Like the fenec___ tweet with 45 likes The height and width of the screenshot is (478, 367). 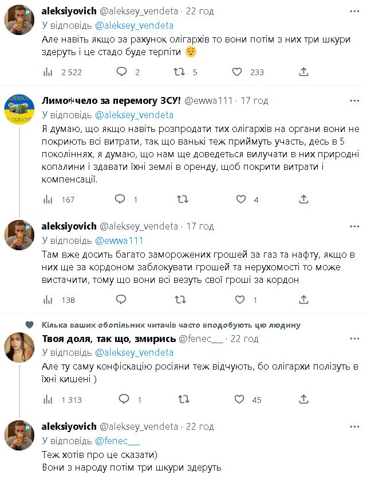point(239,399)
